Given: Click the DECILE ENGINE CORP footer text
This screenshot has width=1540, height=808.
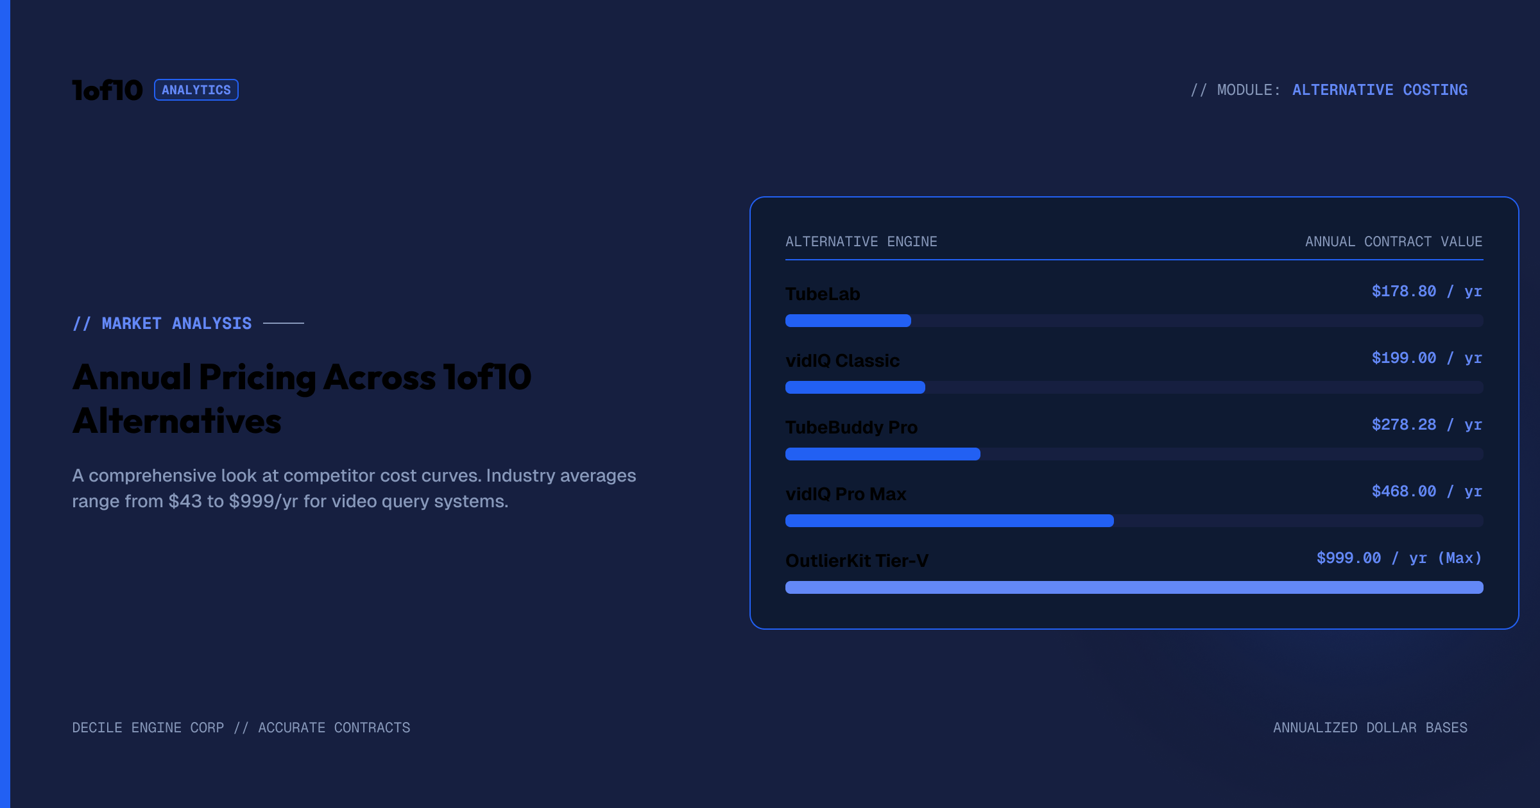Looking at the screenshot, I should [x=241, y=728].
